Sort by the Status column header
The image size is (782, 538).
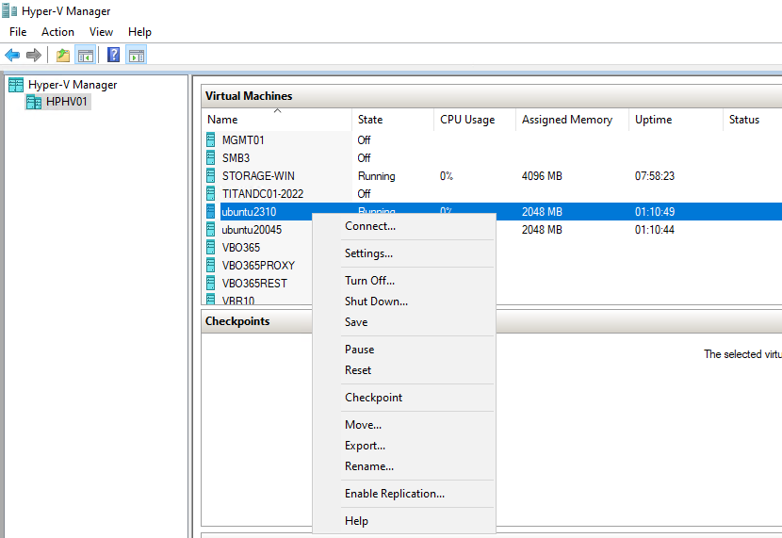(x=753, y=120)
